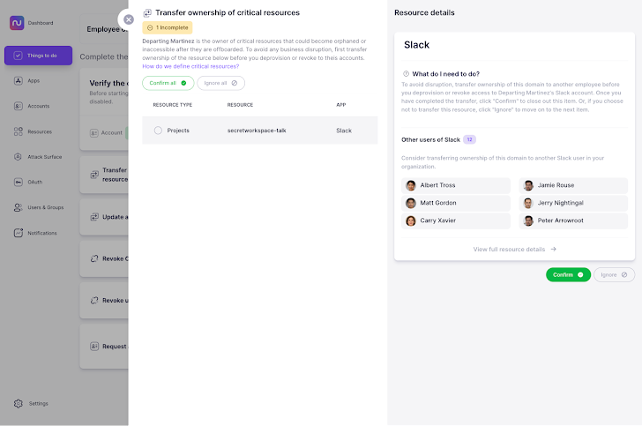View full resource details link
The height and width of the screenshot is (426, 642).
click(514, 250)
